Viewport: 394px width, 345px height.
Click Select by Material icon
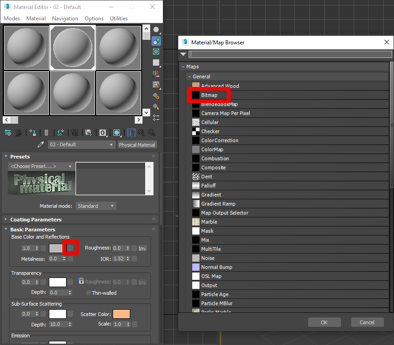156,107
